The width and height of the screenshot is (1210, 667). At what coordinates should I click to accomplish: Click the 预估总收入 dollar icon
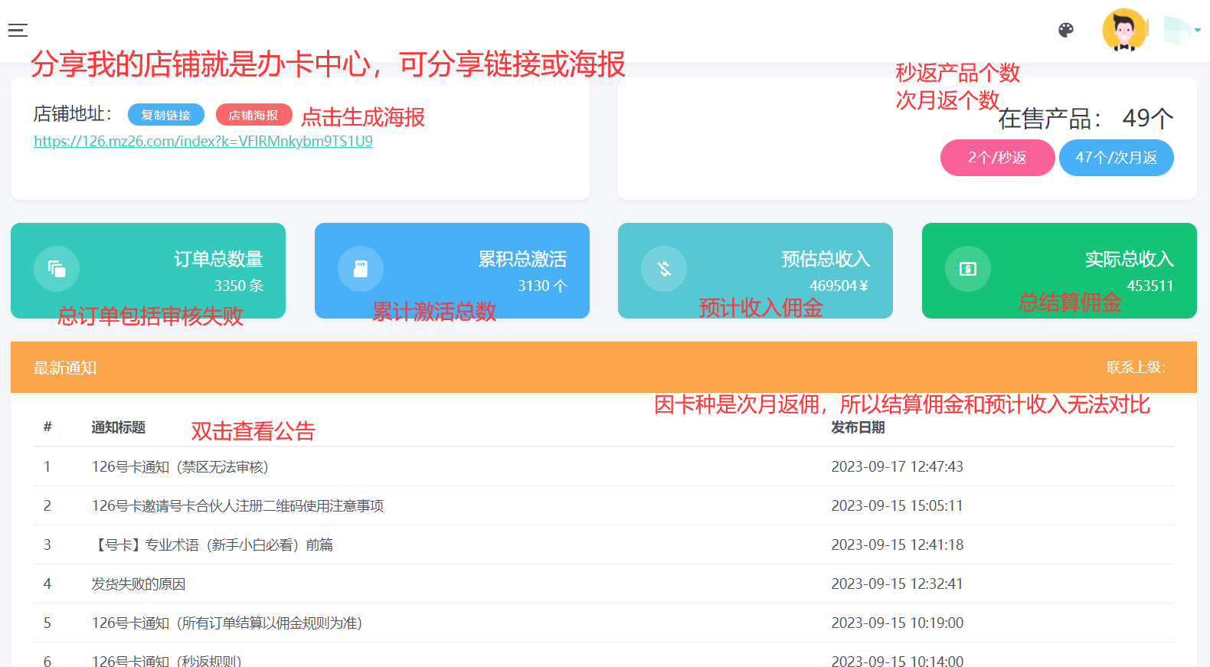point(664,269)
